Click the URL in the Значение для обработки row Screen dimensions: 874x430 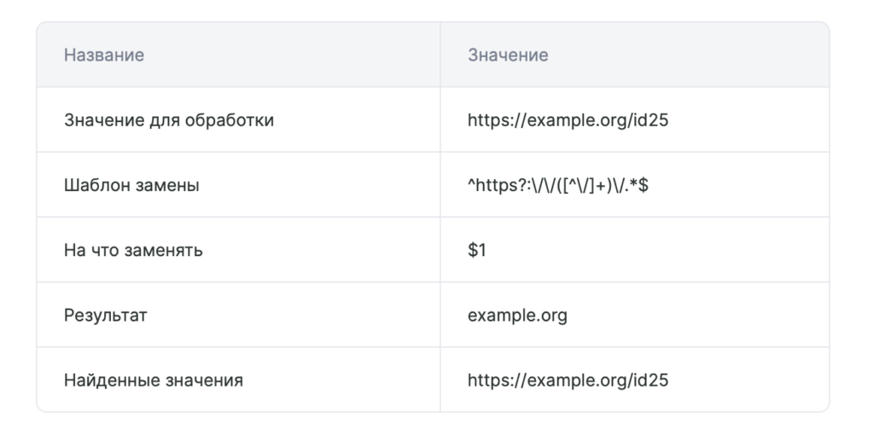tap(568, 120)
